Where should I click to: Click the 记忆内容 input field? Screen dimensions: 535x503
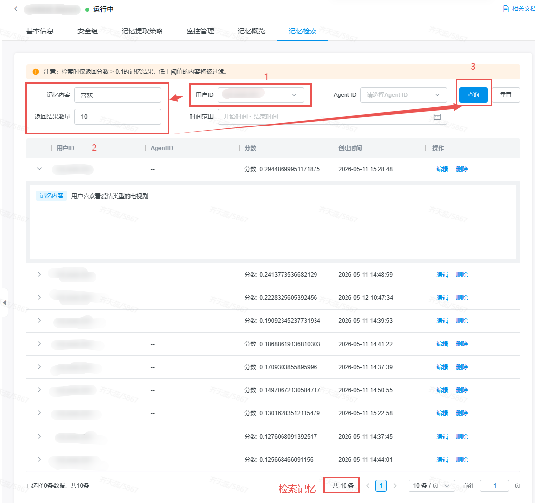118,95
